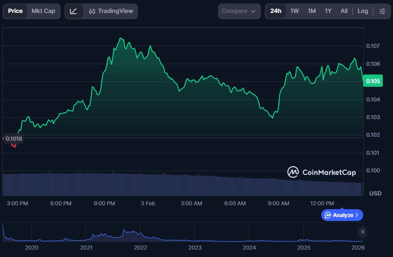Viewport: 393px width, 257px height.
Task: Click the 0.1018 opening price label
Action: pos(14,139)
